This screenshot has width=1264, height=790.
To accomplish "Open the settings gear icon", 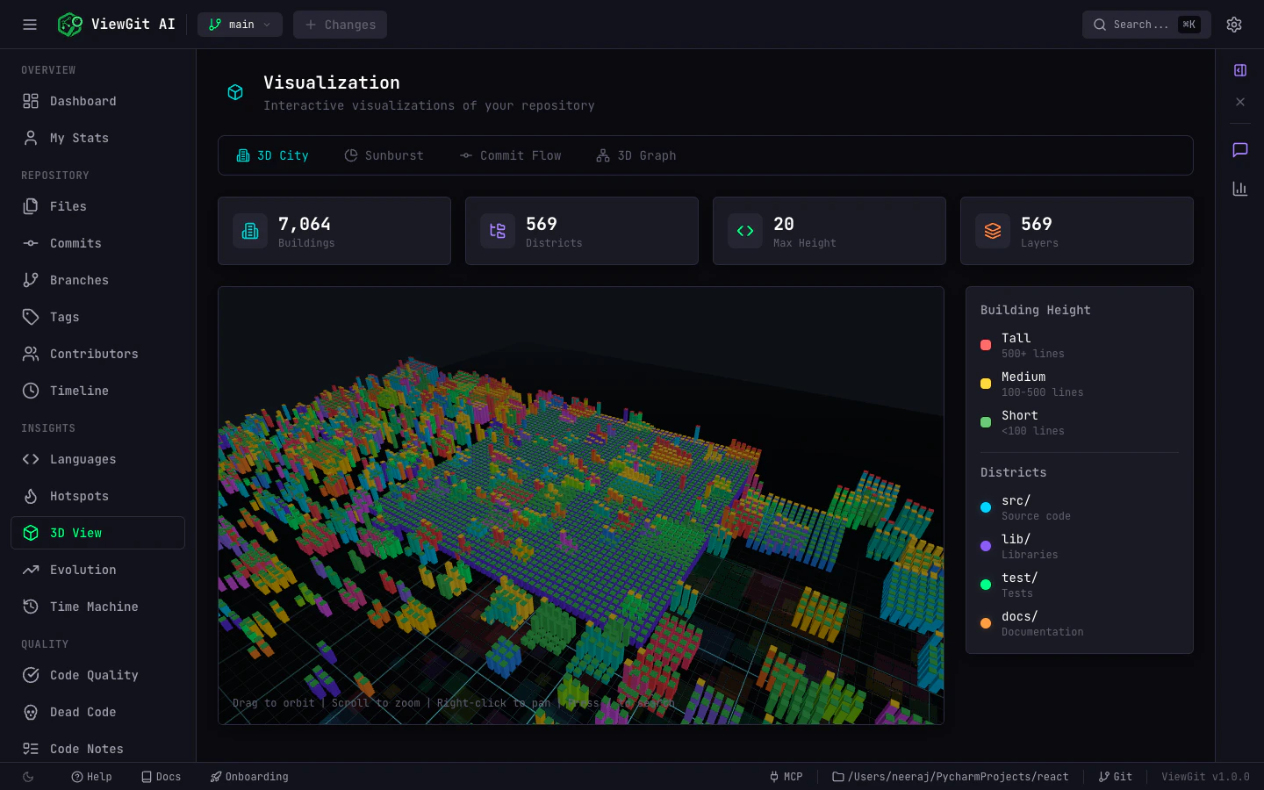I will pyautogui.click(x=1234, y=25).
